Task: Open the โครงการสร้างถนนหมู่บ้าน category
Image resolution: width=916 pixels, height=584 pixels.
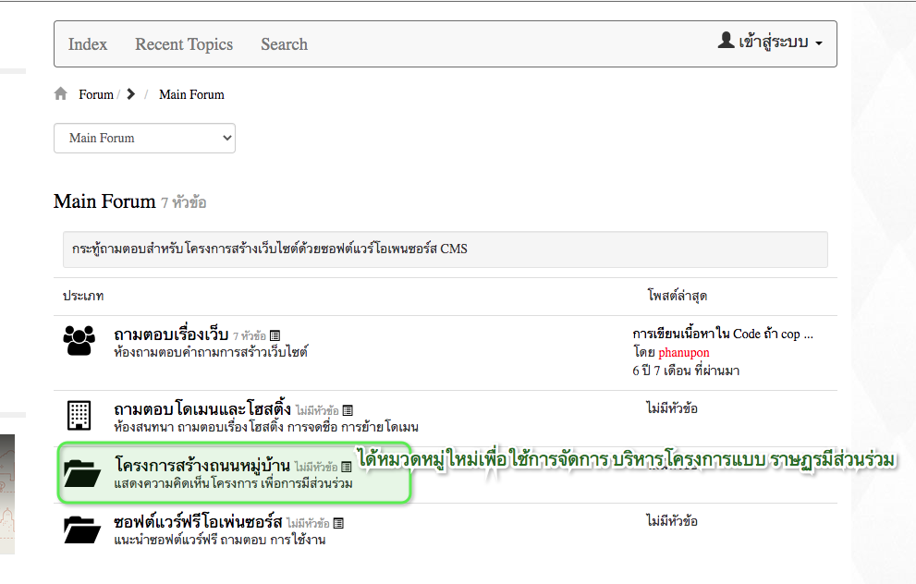Action: click(x=202, y=465)
